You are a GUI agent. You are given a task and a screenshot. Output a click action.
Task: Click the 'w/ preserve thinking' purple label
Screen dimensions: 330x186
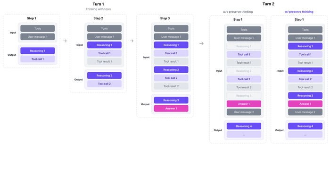(x=299, y=12)
